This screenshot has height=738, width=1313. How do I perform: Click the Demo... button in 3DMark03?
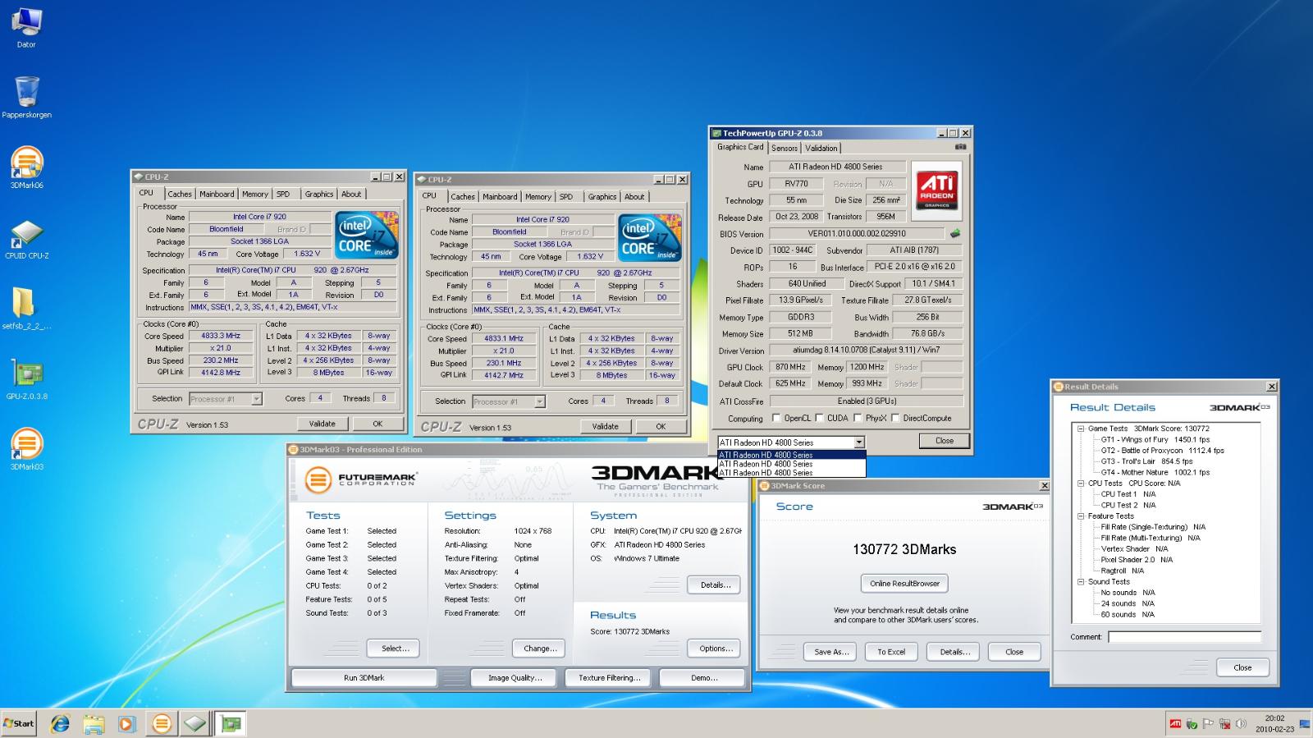tap(704, 678)
